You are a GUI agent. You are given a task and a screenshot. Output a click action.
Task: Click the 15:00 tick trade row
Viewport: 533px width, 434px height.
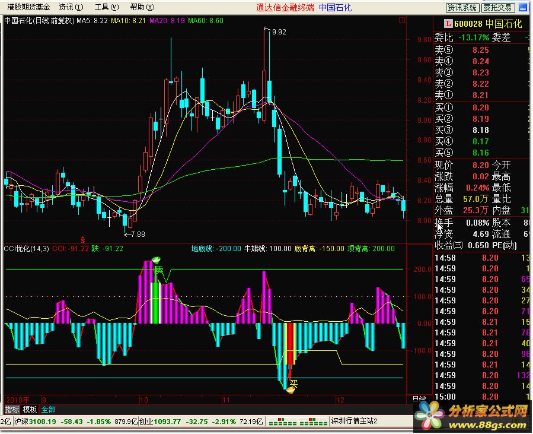point(482,397)
